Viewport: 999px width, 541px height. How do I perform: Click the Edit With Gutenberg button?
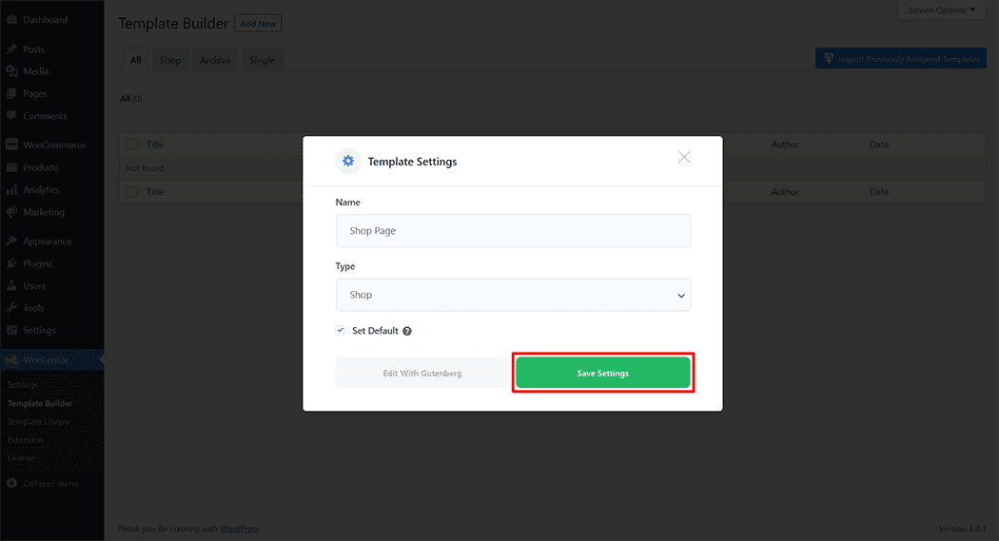click(x=421, y=373)
